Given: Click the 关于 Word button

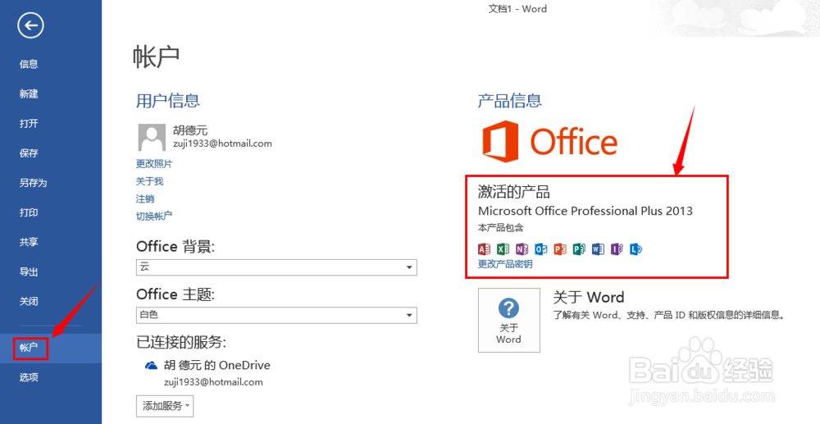Looking at the screenshot, I should 509,320.
